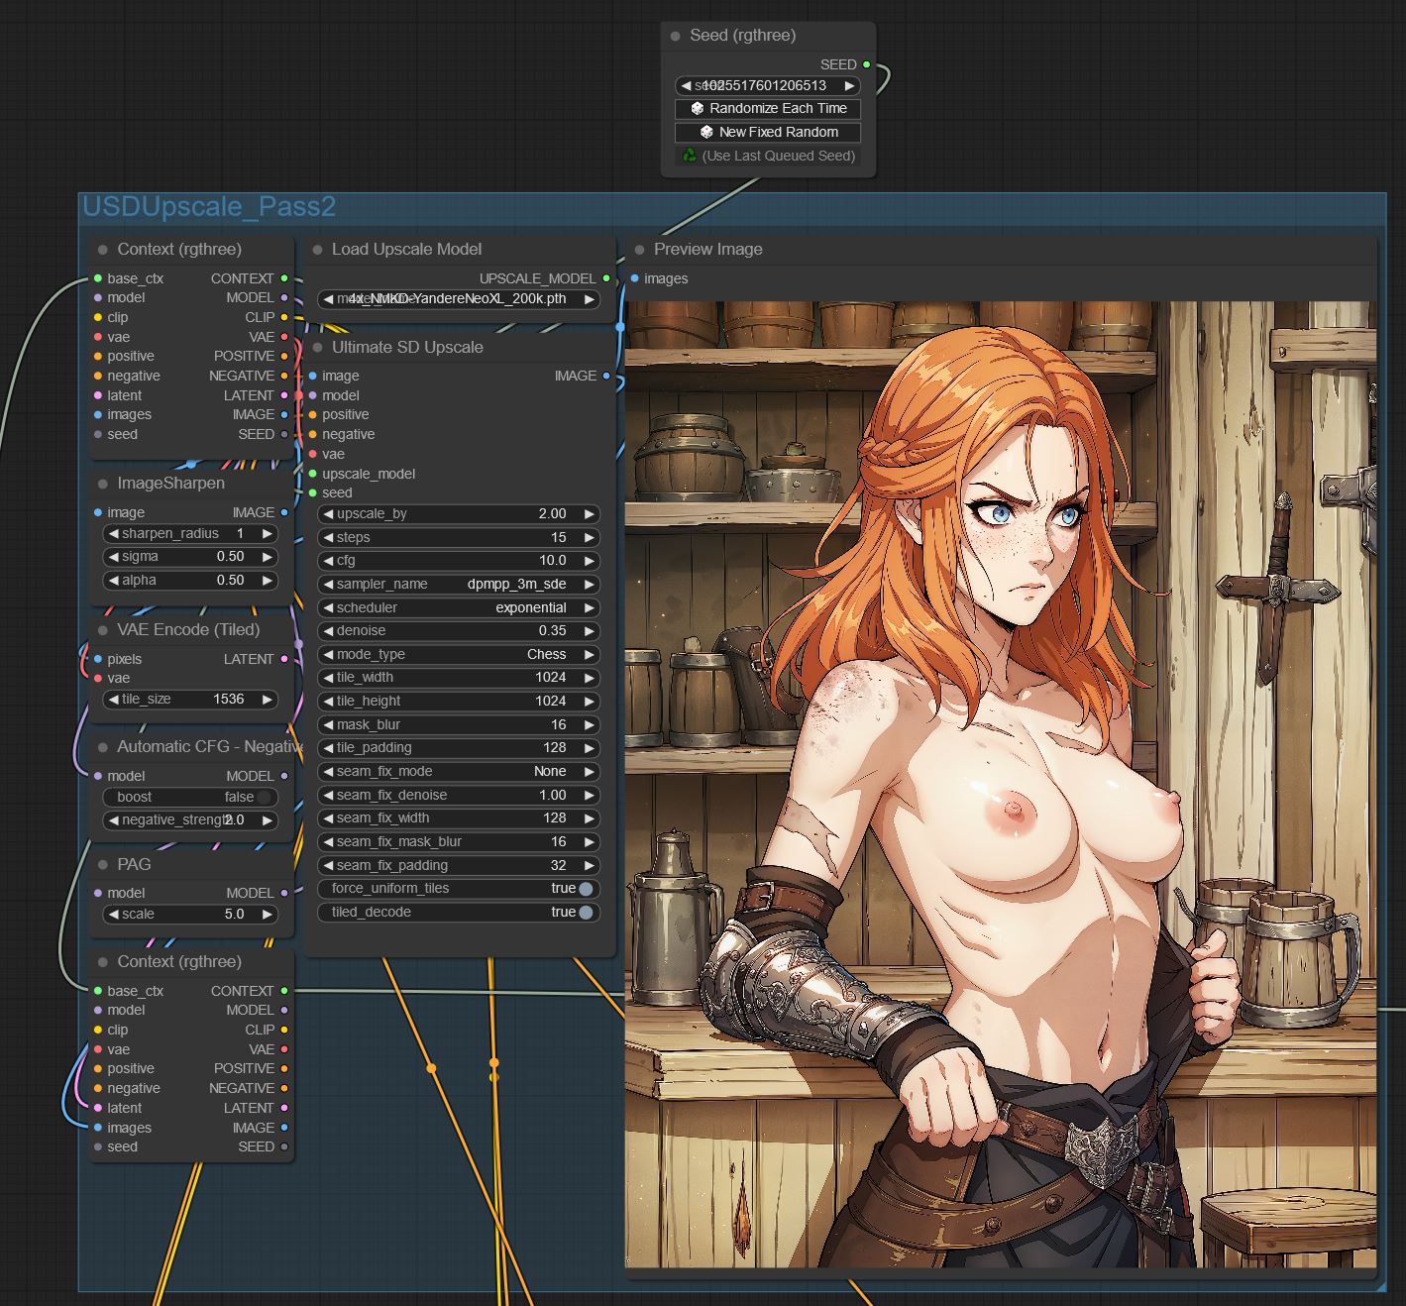Toggle boost option in Automatic CFG

264,798
